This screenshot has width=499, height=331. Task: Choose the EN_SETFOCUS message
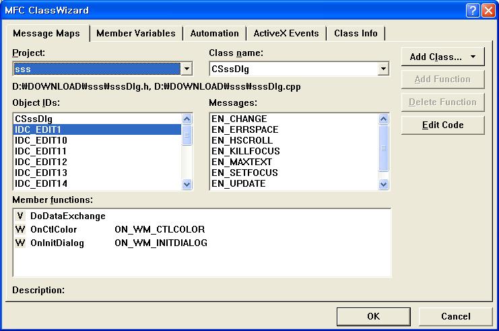click(294, 173)
